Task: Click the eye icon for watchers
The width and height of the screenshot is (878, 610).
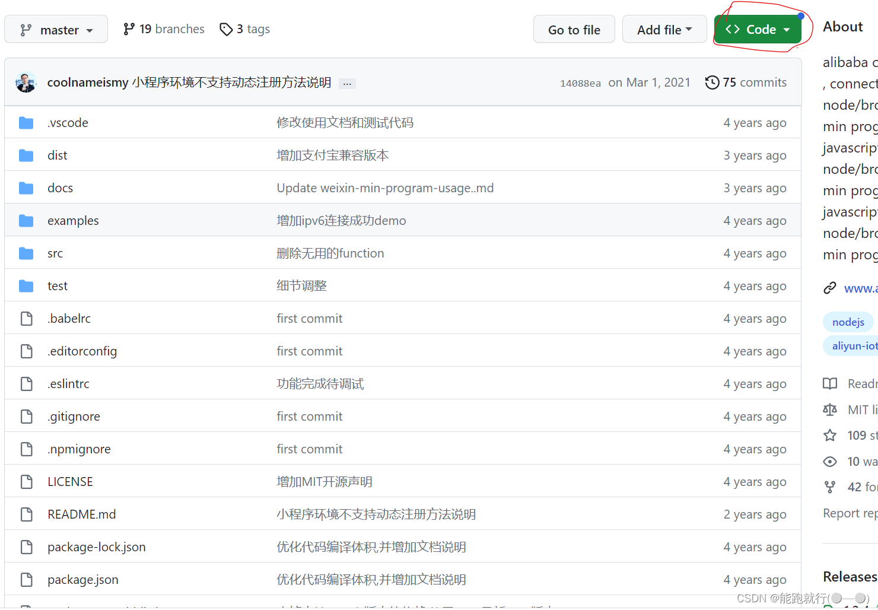Action: click(830, 461)
